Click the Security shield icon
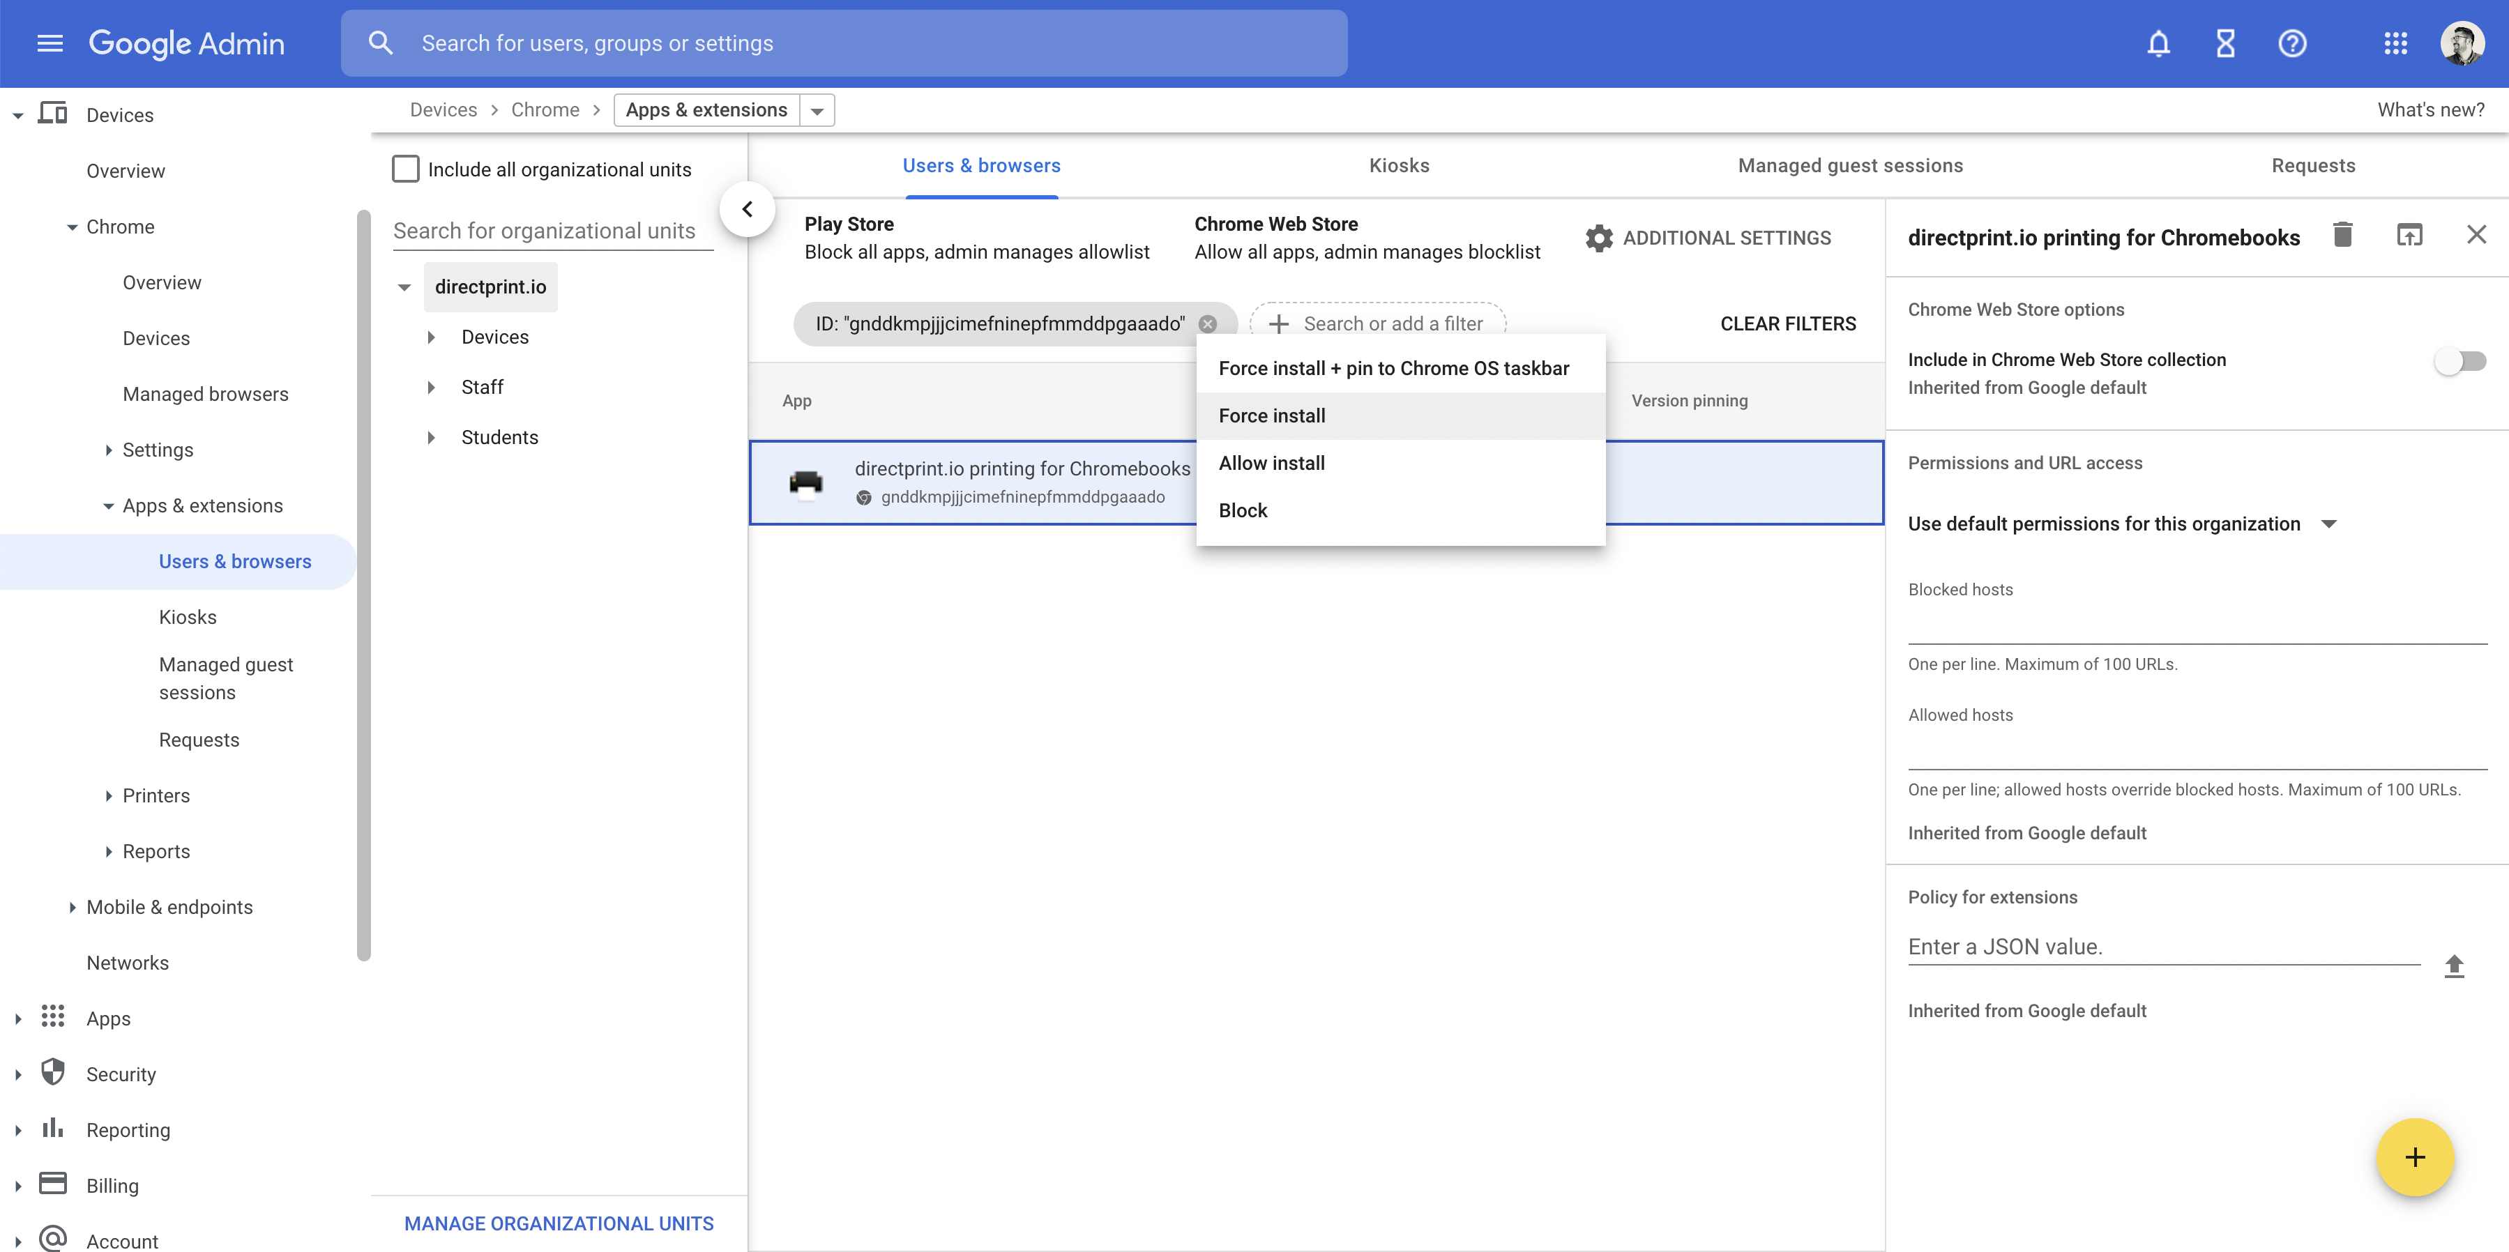This screenshot has height=1252, width=2509. point(52,1073)
